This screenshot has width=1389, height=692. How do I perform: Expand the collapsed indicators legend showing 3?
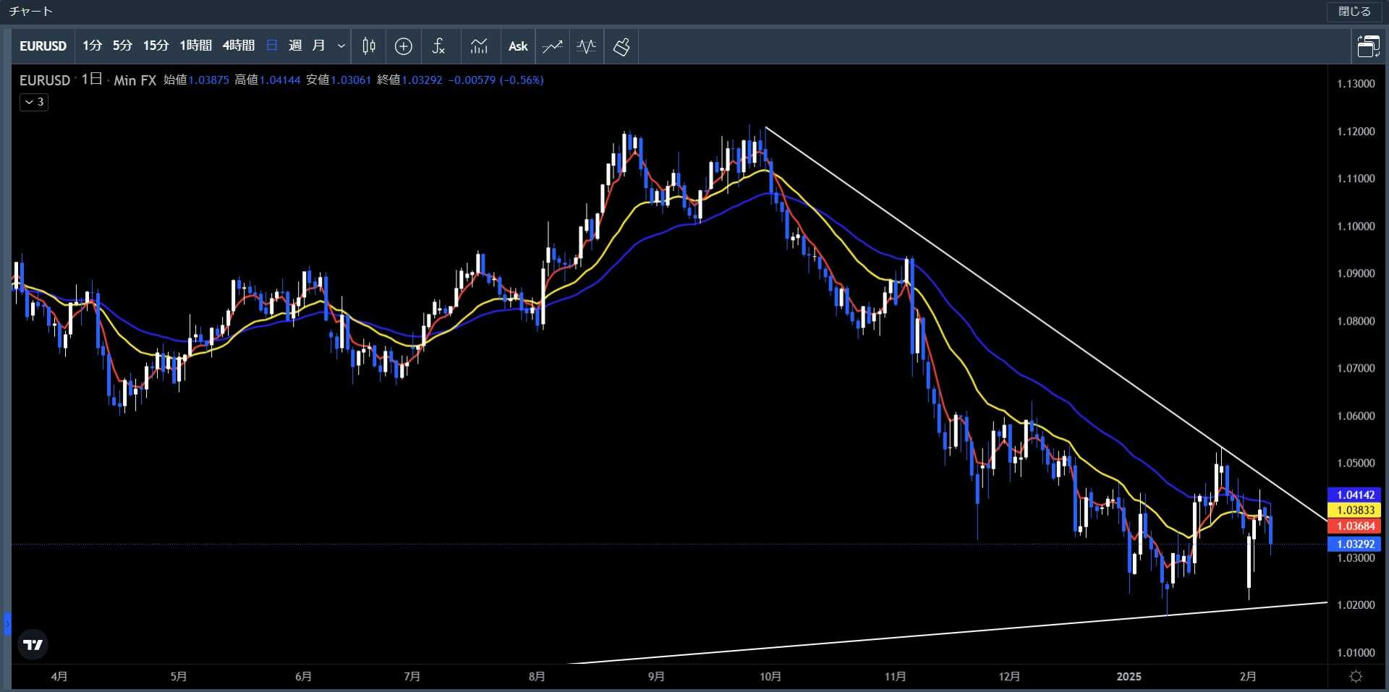[34, 102]
